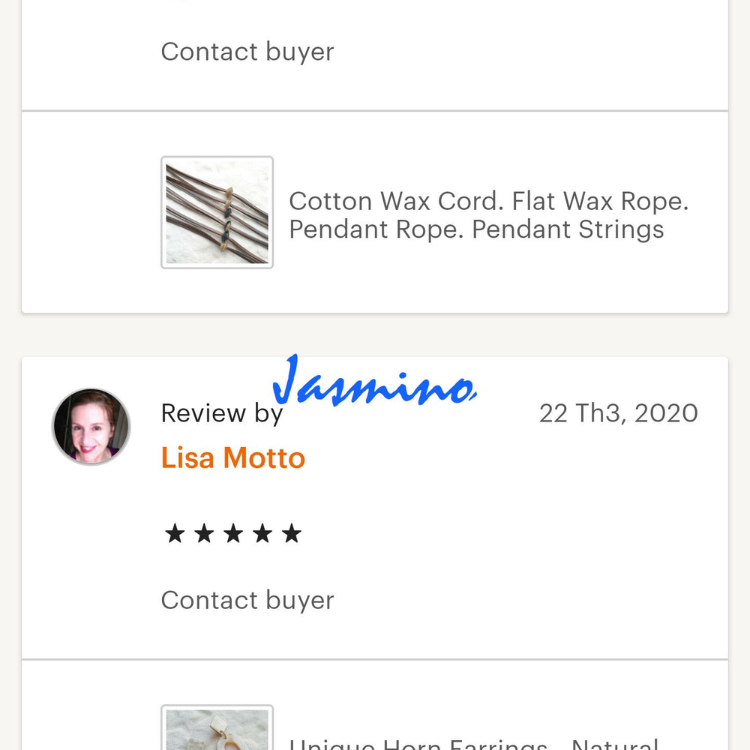Click the "Pendant Strings" title text
This screenshot has height=750, width=750.
[568, 229]
